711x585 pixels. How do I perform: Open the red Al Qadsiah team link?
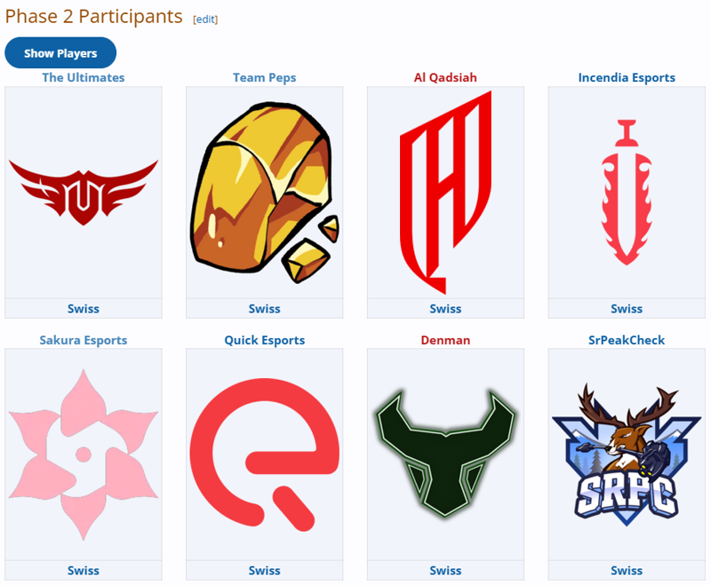tap(445, 77)
